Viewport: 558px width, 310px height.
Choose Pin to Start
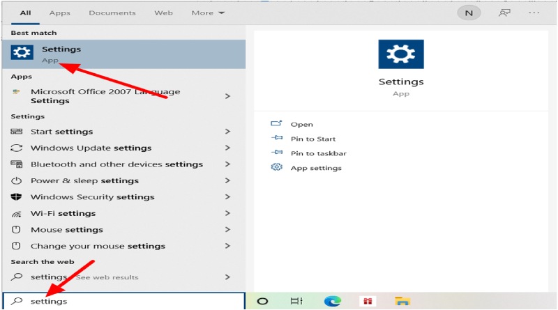[313, 139]
